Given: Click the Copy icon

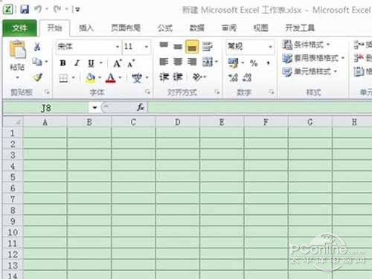Looking at the screenshot, I should (x=37, y=62).
